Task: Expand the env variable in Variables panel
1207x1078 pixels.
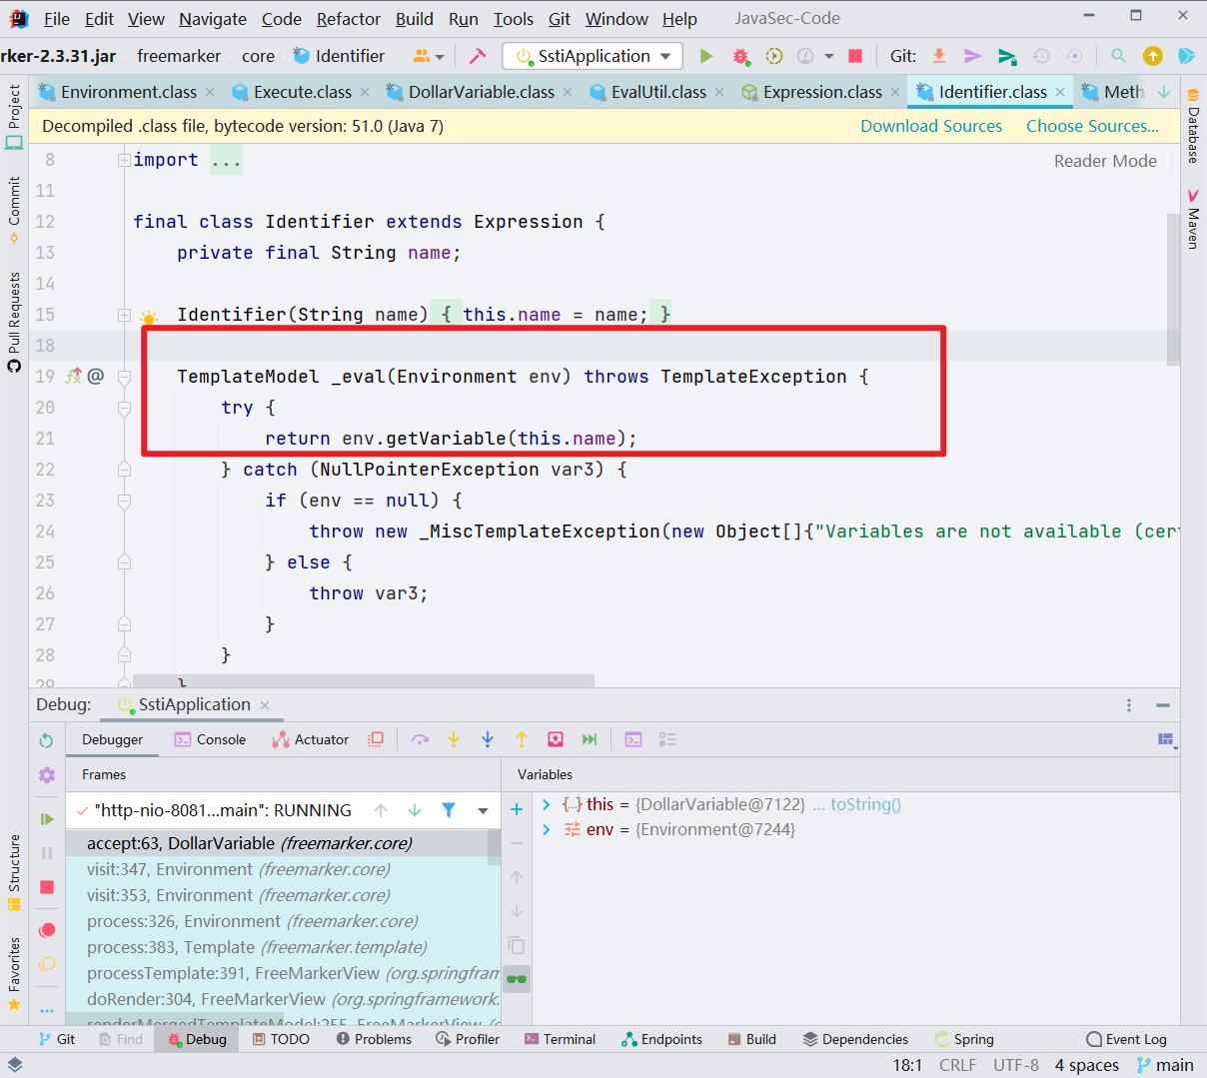Action: [x=546, y=829]
